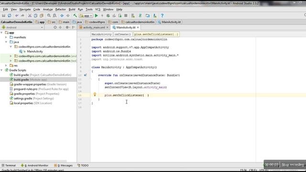
Task: Click the Apply Changes lightning icon
Action: pos(102,16)
